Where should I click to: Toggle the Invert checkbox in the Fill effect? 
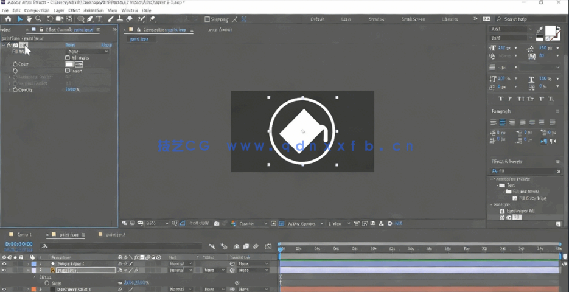tap(68, 71)
